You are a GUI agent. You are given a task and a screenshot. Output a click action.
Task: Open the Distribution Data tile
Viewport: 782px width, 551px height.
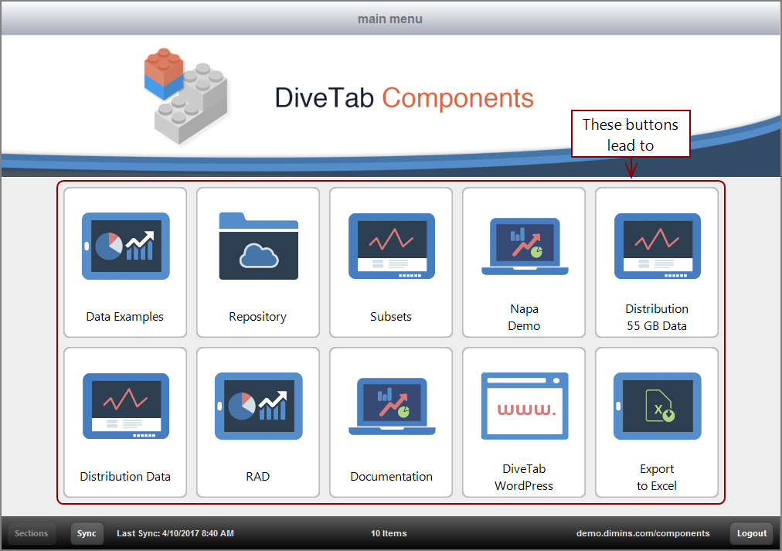124,421
